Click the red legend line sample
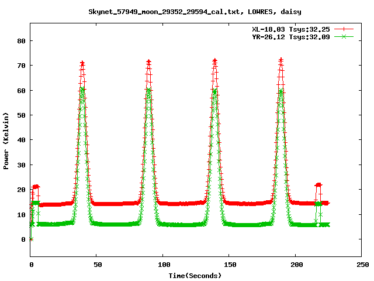374x281 pixels. coord(344,29)
